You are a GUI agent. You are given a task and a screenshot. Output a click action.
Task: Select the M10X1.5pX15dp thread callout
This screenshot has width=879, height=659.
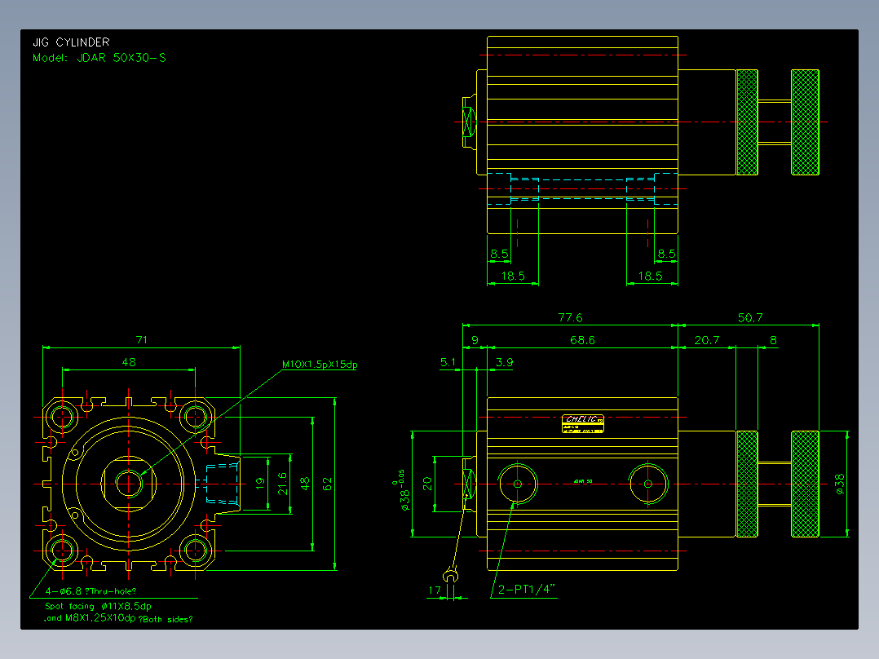pos(320,365)
